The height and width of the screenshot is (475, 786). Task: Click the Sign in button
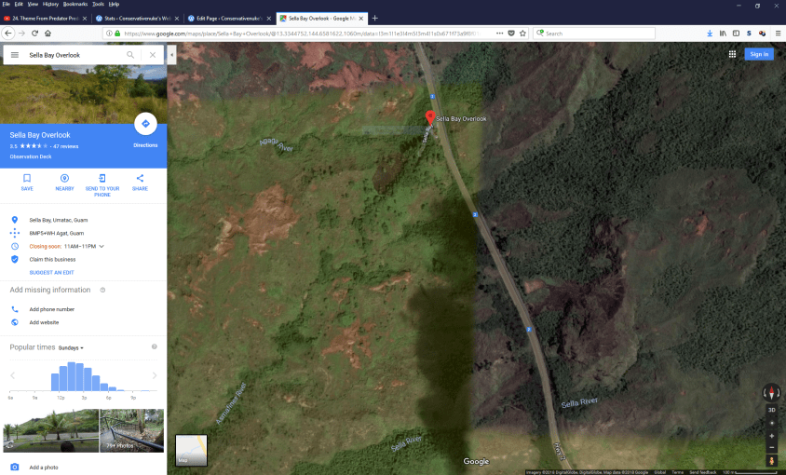759,54
